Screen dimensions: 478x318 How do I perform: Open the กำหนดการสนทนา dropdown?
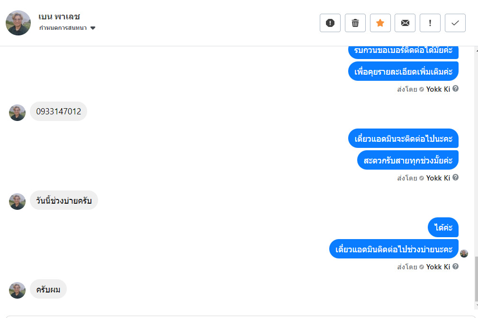click(63, 28)
